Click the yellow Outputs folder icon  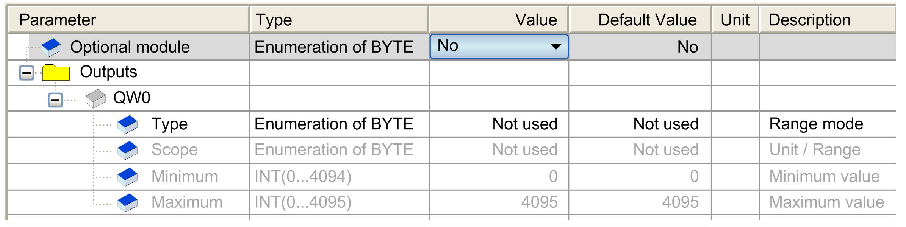click(x=56, y=73)
